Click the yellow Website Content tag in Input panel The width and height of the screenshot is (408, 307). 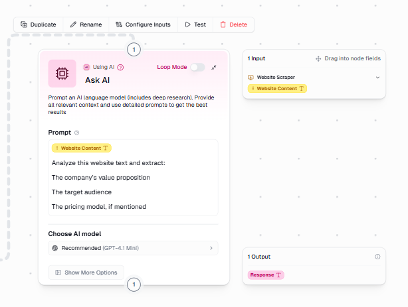(277, 88)
